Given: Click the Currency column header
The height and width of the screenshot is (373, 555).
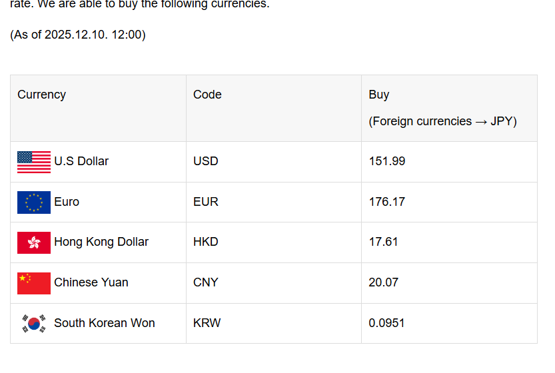Looking at the screenshot, I should pyautogui.click(x=42, y=95).
